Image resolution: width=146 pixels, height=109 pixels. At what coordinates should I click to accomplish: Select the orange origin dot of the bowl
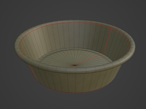pos(75,67)
